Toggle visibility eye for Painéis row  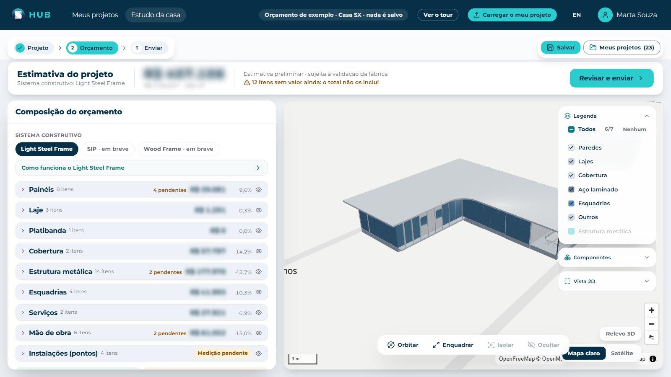(259, 189)
